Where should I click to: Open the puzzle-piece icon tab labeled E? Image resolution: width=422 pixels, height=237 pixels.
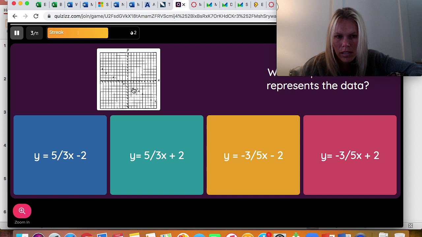pyautogui.click(x=259, y=5)
